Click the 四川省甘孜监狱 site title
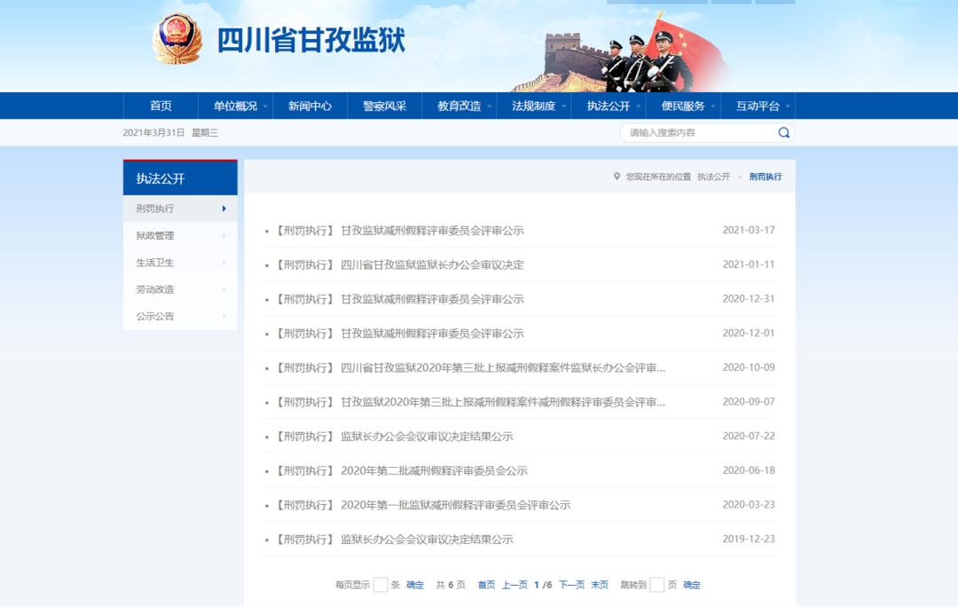958x607 pixels. point(311,40)
